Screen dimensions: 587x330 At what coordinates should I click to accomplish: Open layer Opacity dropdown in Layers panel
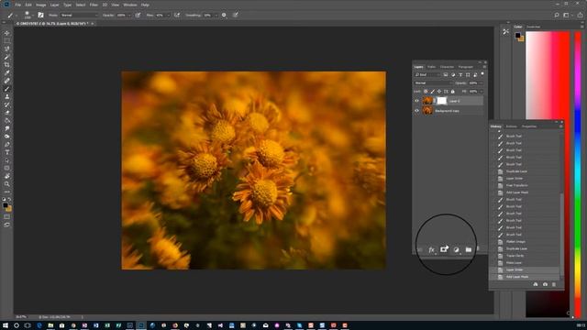pos(482,83)
